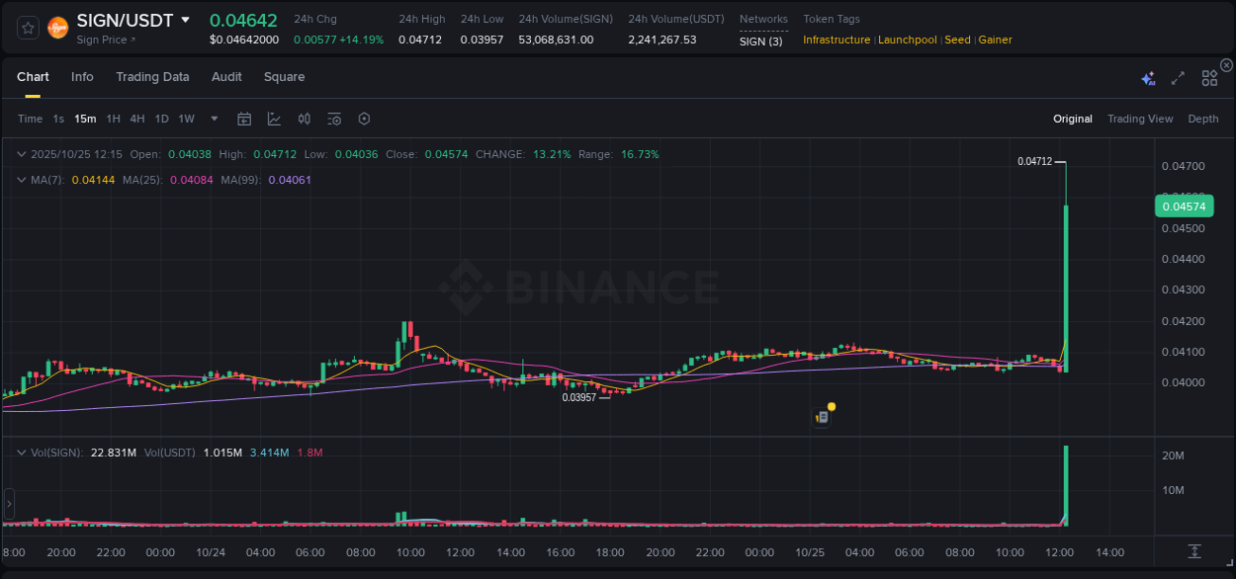Screen dimensions: 1236x579
Task: Click the green 0.04574 price label
Action: coord(1184,206)
